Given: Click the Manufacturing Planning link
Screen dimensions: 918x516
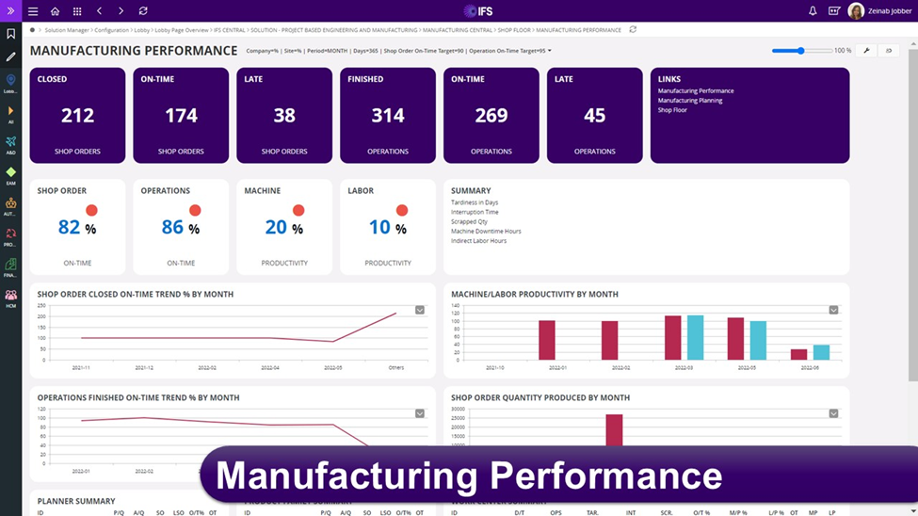Looking at the screenshot, I should pos(690,101).
